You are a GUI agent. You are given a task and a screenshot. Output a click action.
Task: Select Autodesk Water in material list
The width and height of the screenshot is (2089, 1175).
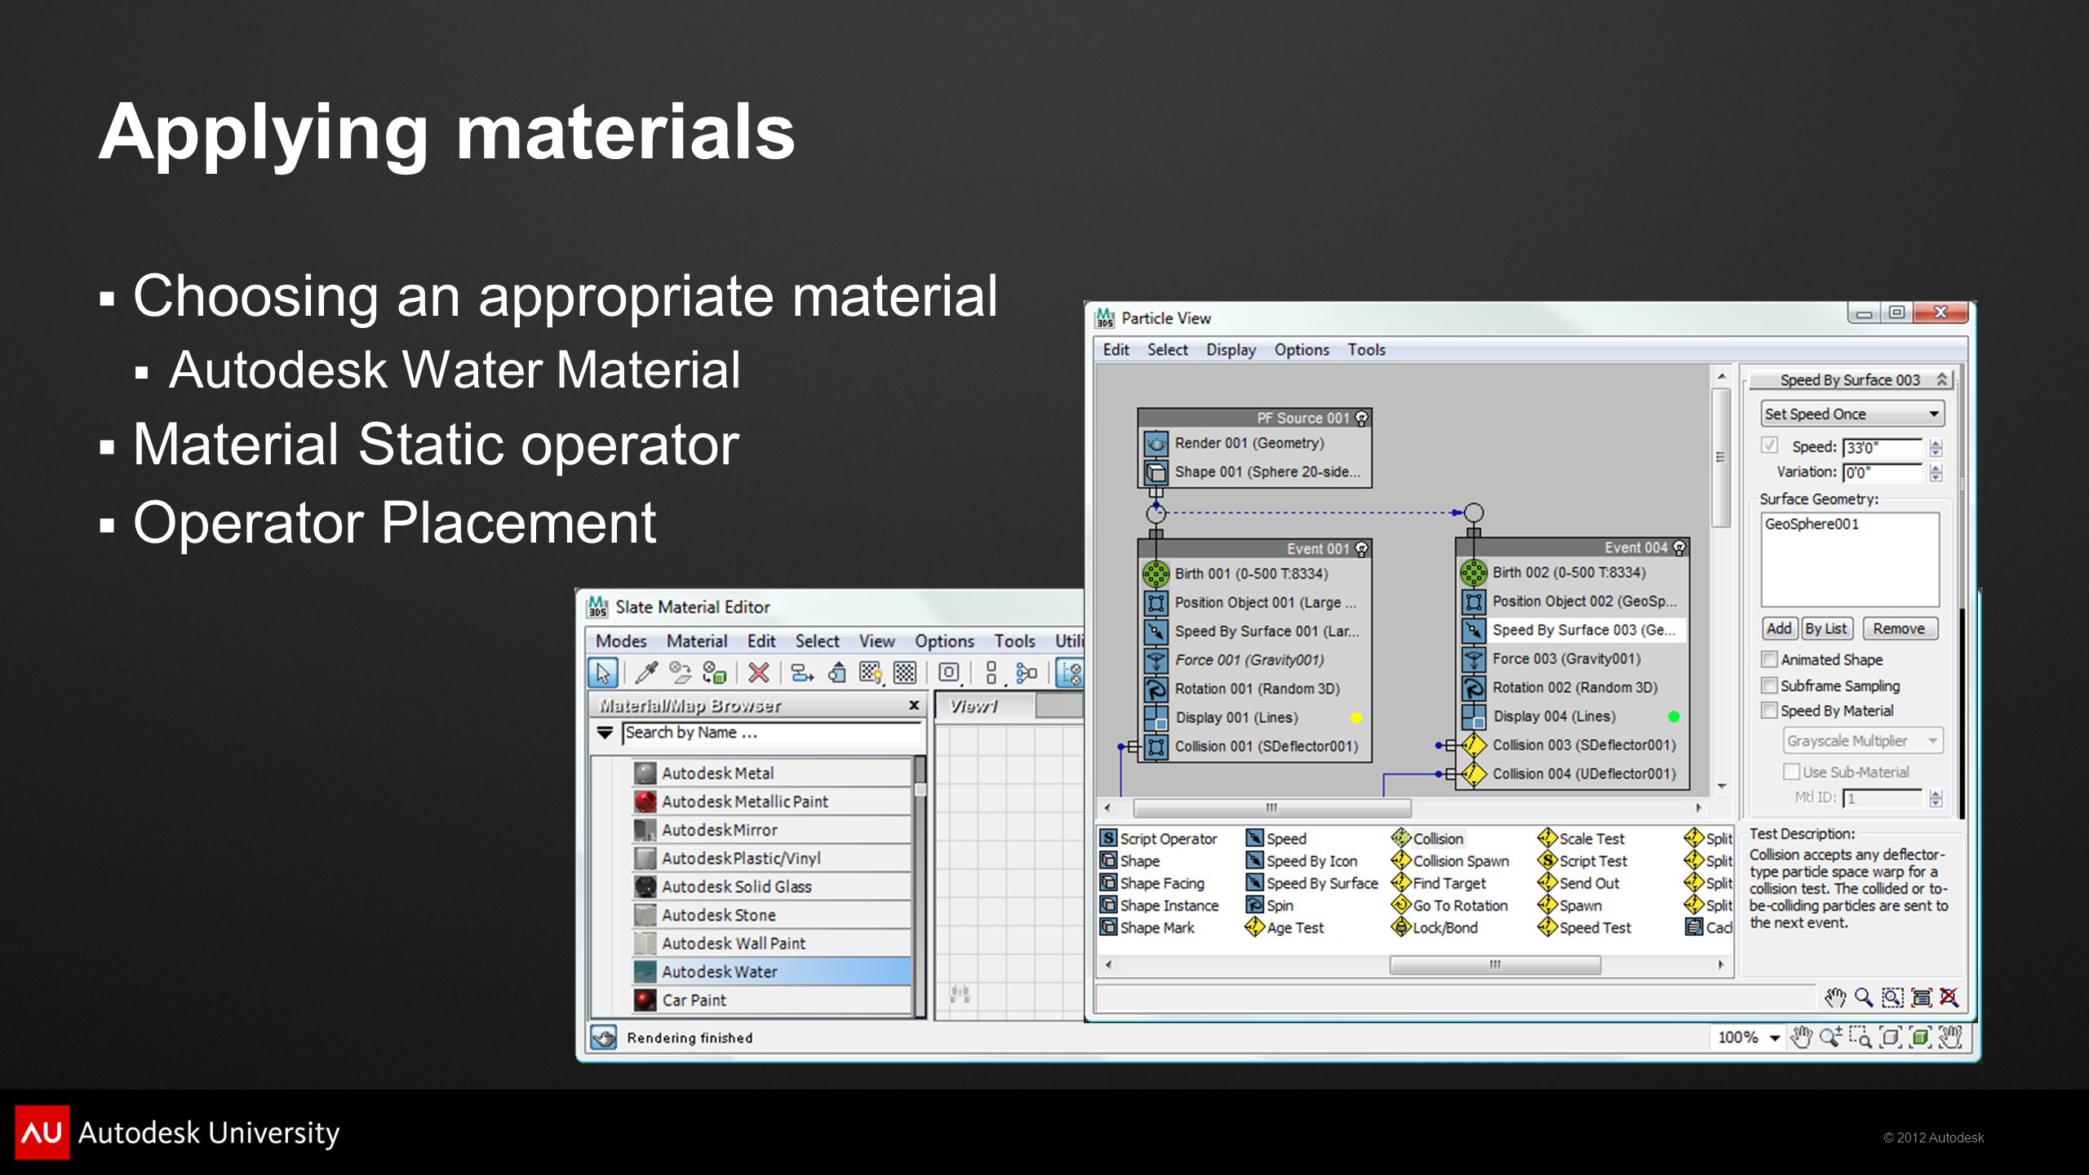pyautogui.click(x=772, y=972)
